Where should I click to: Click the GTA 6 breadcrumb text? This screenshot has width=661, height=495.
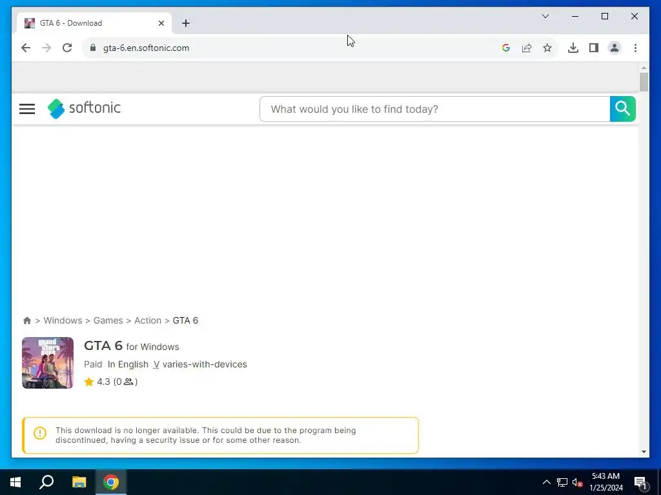click(185, 320)
